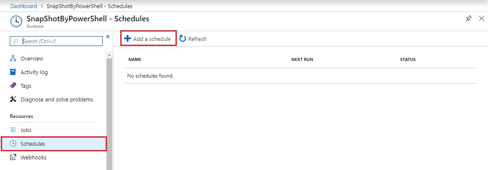Click the blue plus icon for adding schedule
Image resolution: width=488 pixels, height=170 pixels.
pos(128,39)
